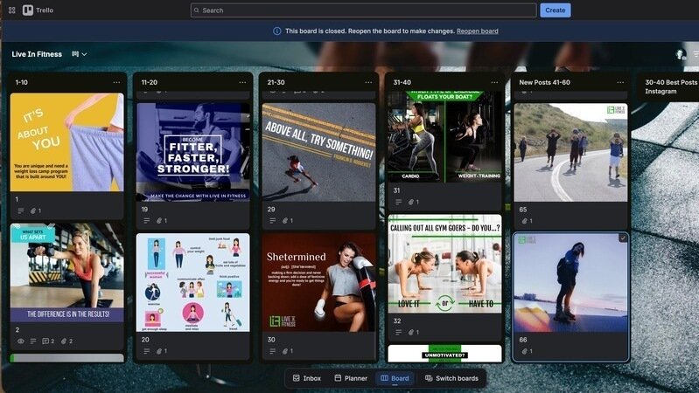The height and width of the screenshot is (393, 699).
Task: Click the Create button
Action: (555, 10)
